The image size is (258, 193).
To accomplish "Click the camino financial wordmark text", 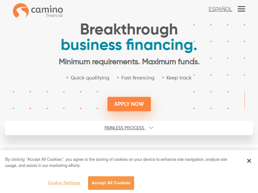I will (x=47, y=11).
